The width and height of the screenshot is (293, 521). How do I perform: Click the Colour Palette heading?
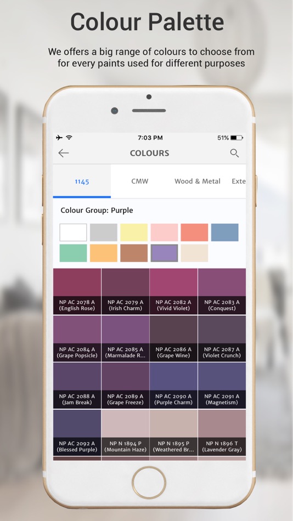tap(147, 21)
